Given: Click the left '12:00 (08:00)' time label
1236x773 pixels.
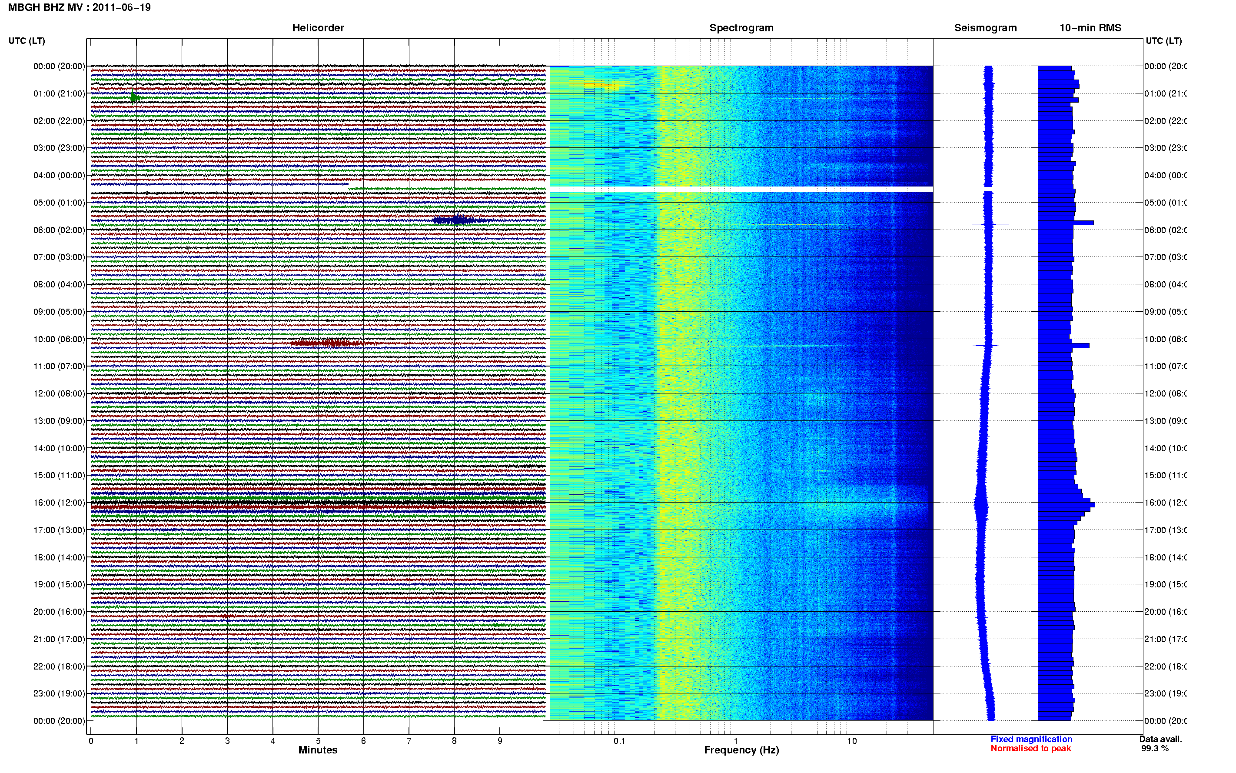Looking at the screenshot, I should point(59,393).
